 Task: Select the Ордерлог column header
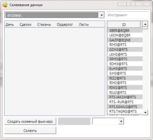point(67,24)
